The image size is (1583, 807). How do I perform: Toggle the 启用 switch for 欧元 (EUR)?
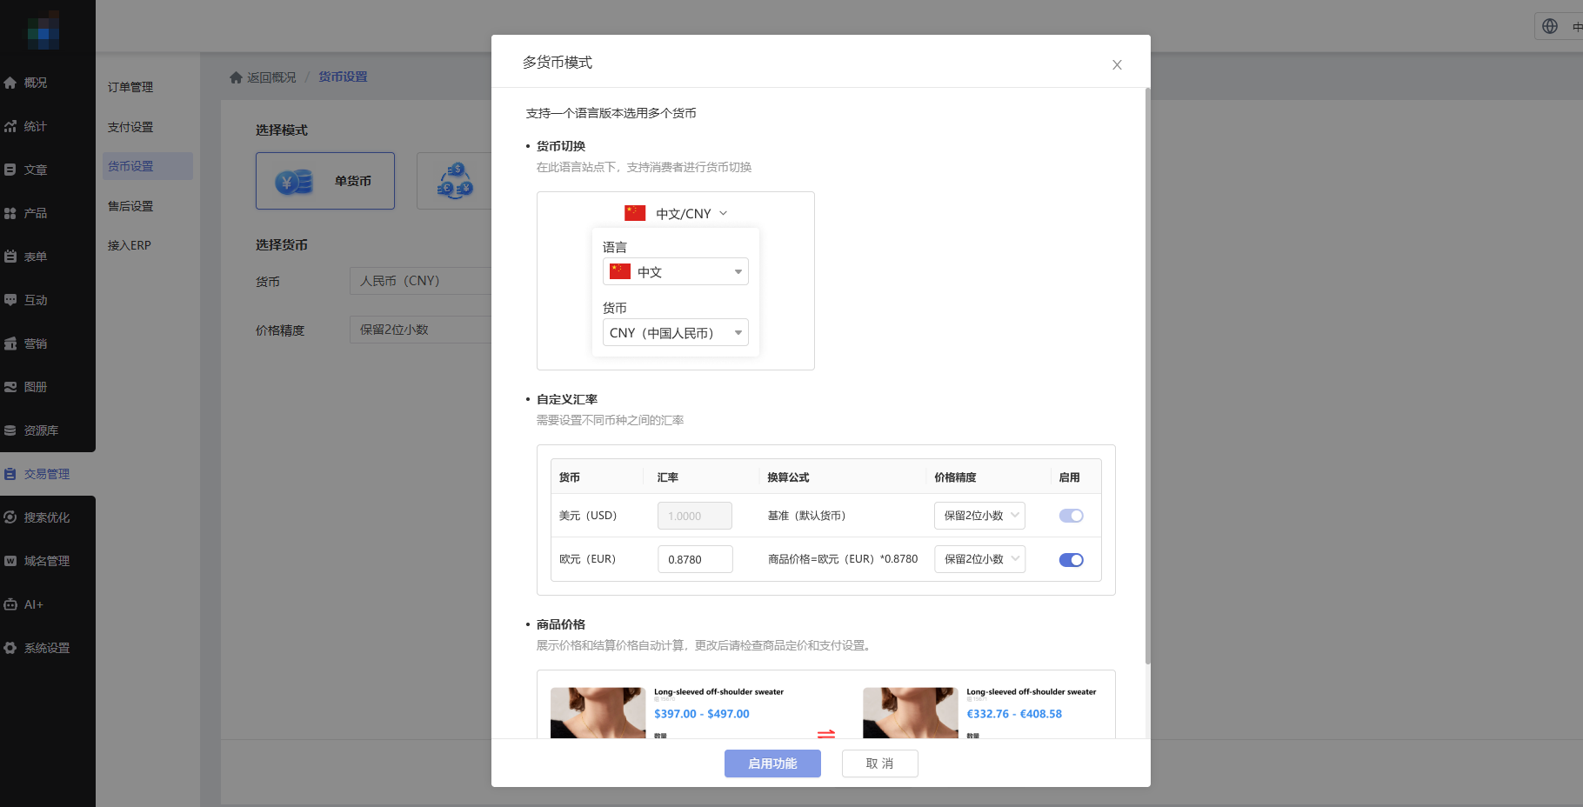point(1071,560)
